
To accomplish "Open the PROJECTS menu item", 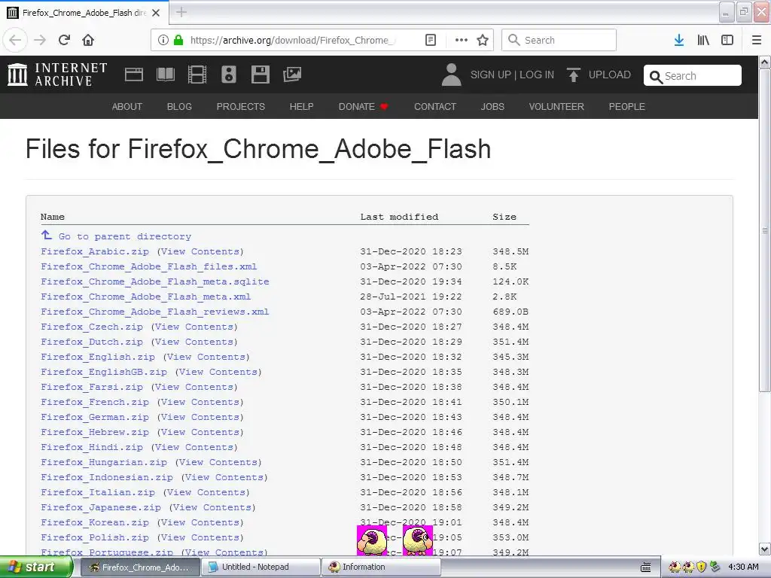I will (241, 107).
